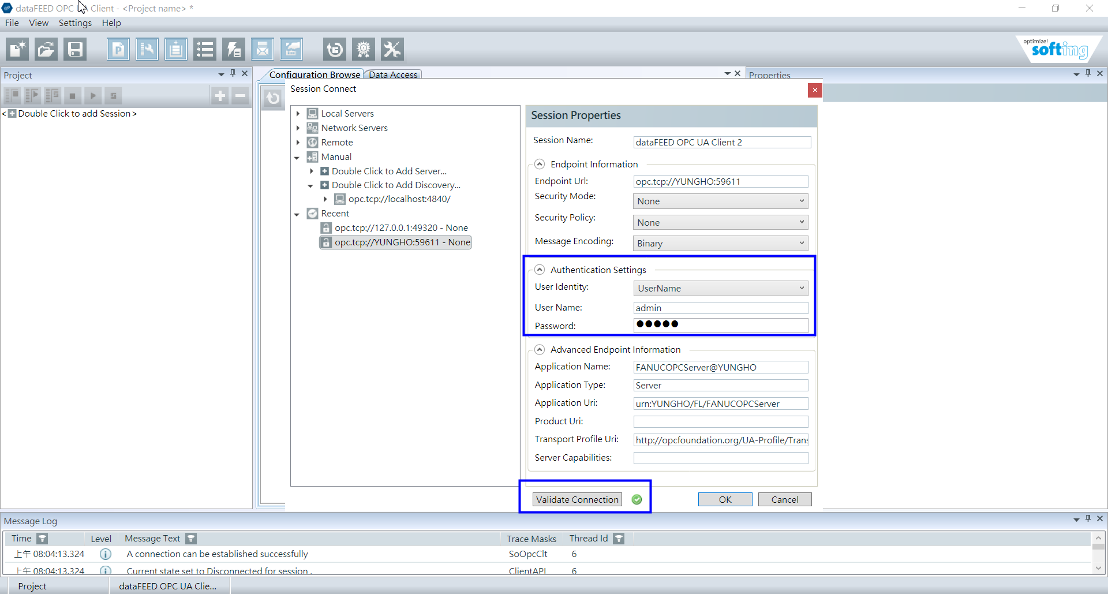
Task: Open the application settings wrench-and-screwdriver tool
Action: (392, 49)
